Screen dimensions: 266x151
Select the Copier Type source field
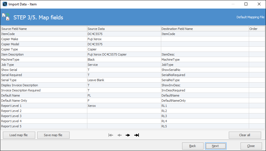tap(44, 49)
